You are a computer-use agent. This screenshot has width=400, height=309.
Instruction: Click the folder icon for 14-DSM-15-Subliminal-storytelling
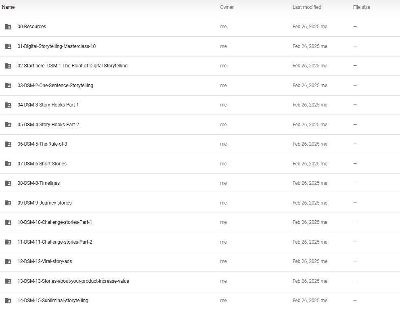click(8, 301)
